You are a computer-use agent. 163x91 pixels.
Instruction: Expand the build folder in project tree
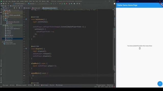[4, 17]
